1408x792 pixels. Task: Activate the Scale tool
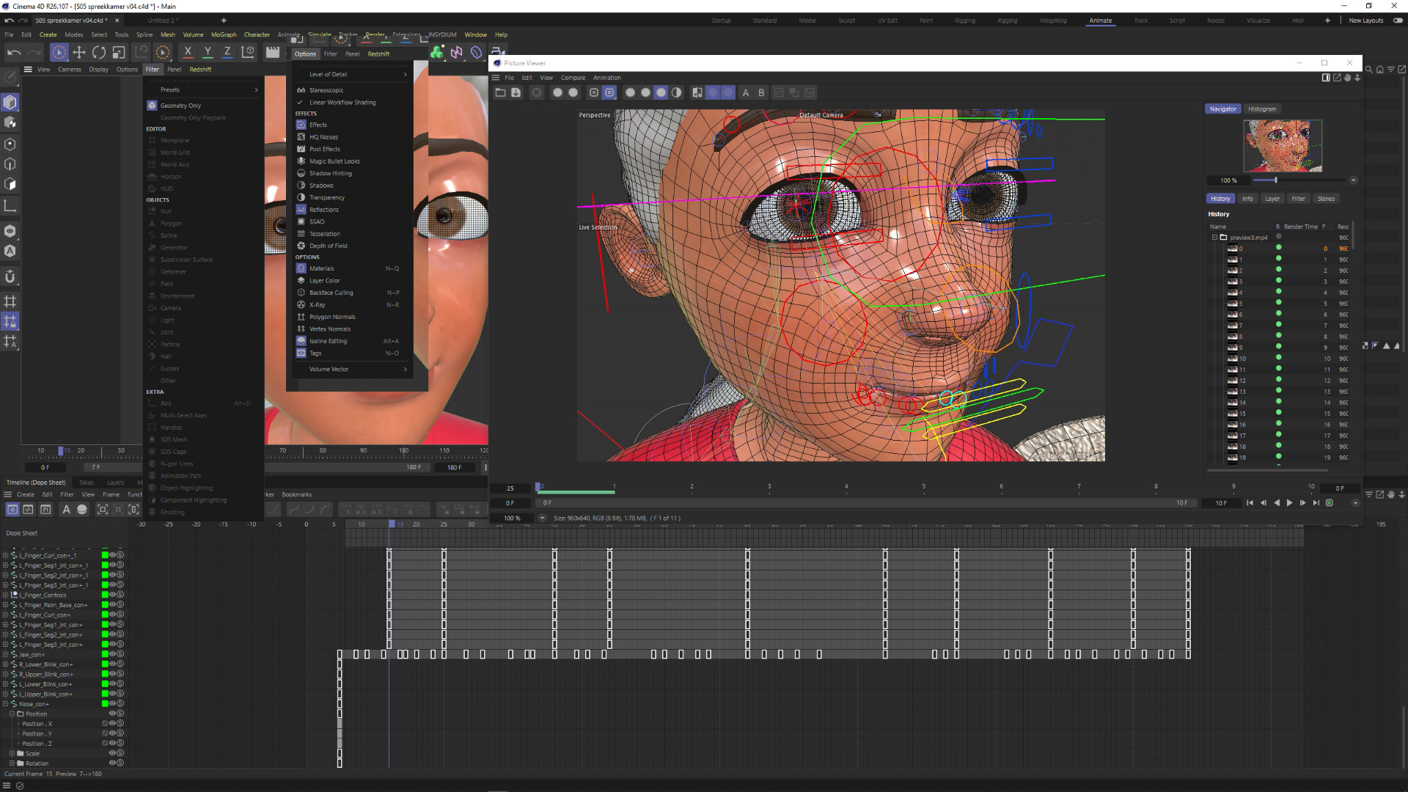[x=118, y=52]
